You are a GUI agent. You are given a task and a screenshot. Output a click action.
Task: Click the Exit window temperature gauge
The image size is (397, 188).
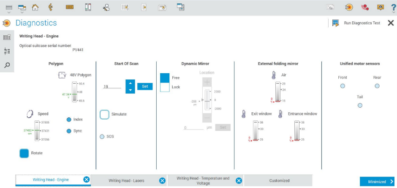coord(256,131)
